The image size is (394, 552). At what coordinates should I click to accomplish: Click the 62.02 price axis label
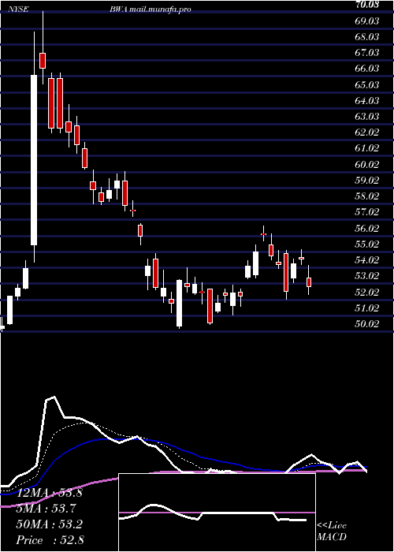click(367, 132)
